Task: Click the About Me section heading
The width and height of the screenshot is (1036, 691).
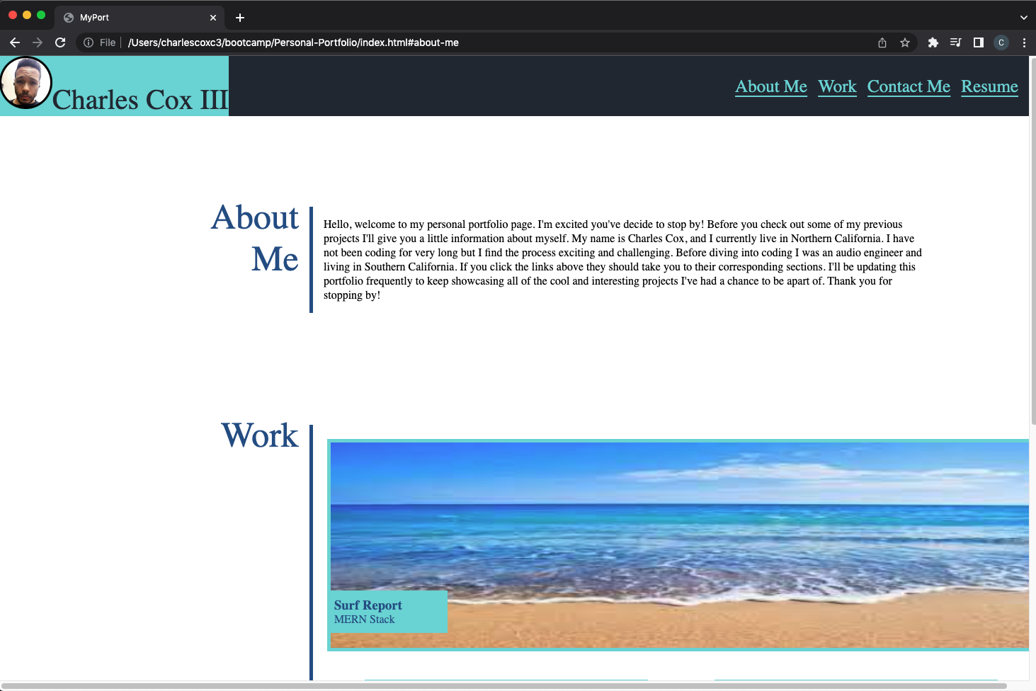Action: (x=255, y=238)
